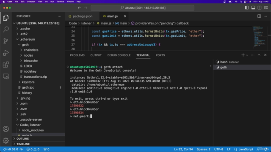This screenshot has height=152, width=271.
Task: Open the geth.ipc file
Action: click(x=38, y=87)
